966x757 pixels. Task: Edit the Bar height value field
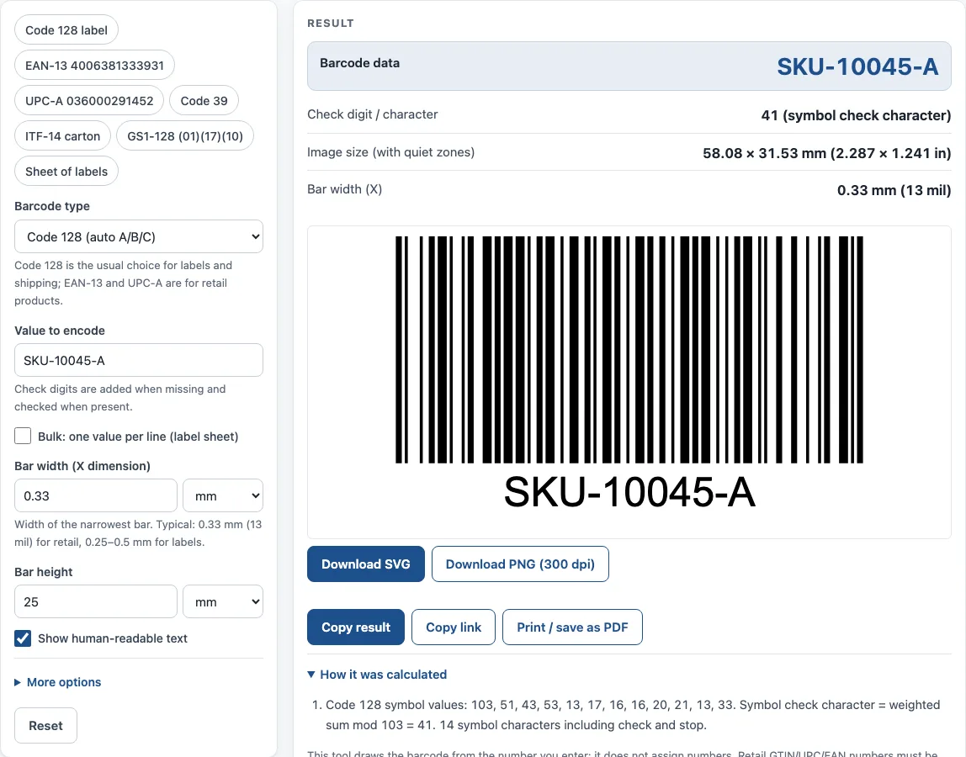click(95, 601)
